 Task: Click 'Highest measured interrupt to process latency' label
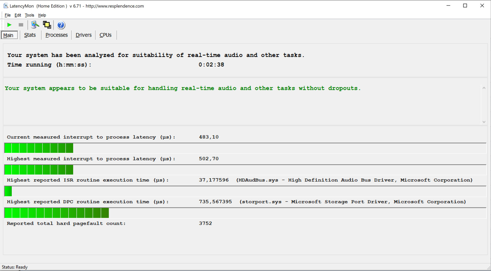point(91,159)
